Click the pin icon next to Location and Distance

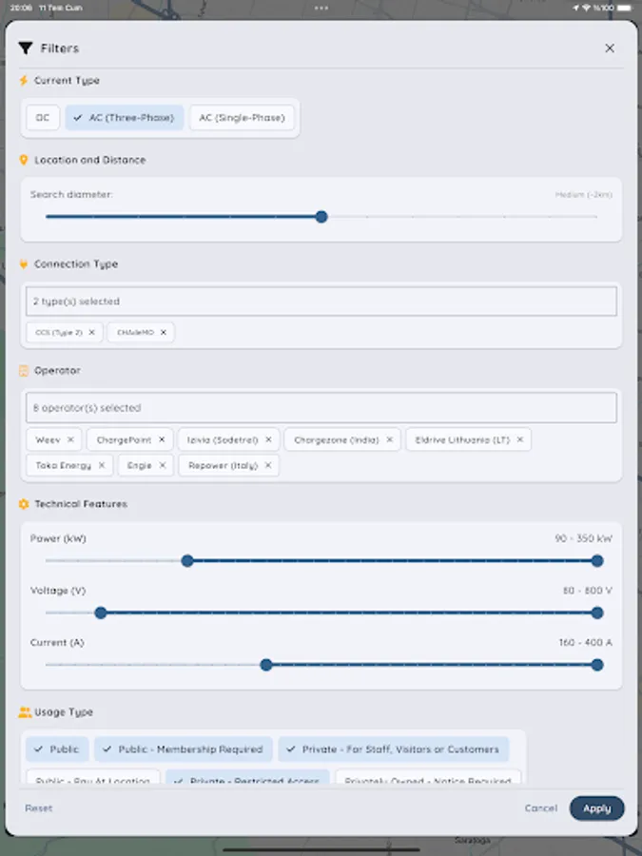pos(24,160)
